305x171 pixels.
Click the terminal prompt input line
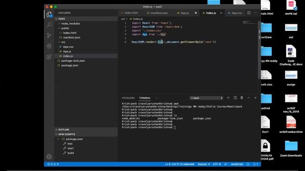(174, 127)
